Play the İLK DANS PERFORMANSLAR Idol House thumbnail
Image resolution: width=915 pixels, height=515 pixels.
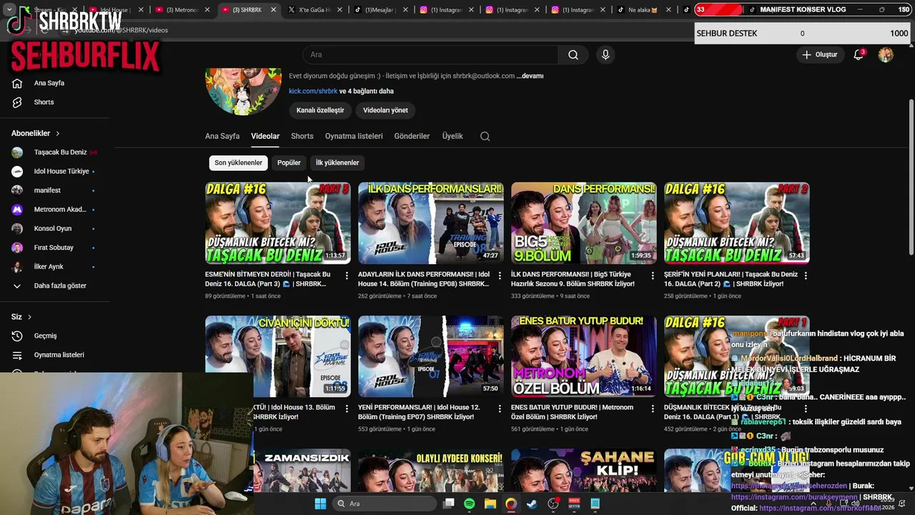point(431,223)
